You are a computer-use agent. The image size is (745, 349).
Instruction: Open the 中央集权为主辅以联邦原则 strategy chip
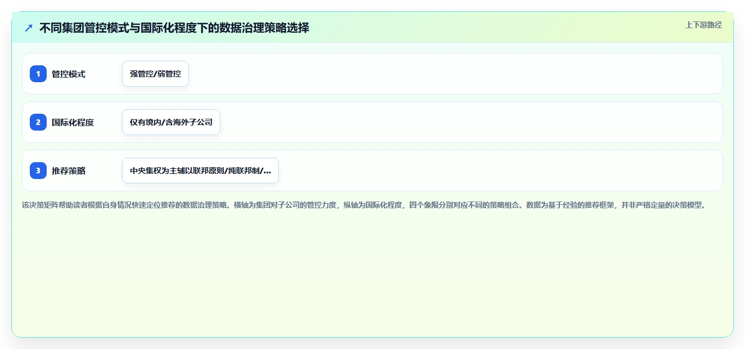click(x=200, y=171)
